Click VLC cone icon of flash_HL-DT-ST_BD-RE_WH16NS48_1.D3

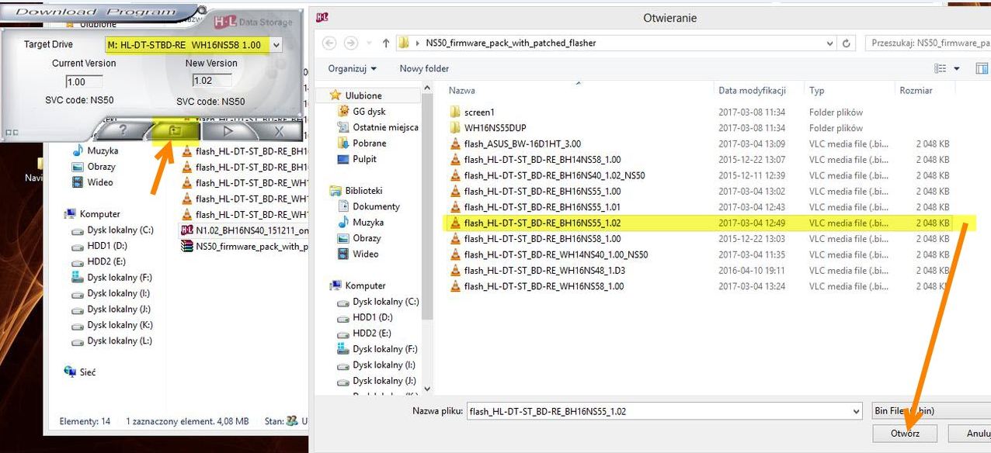coord(455,271)
